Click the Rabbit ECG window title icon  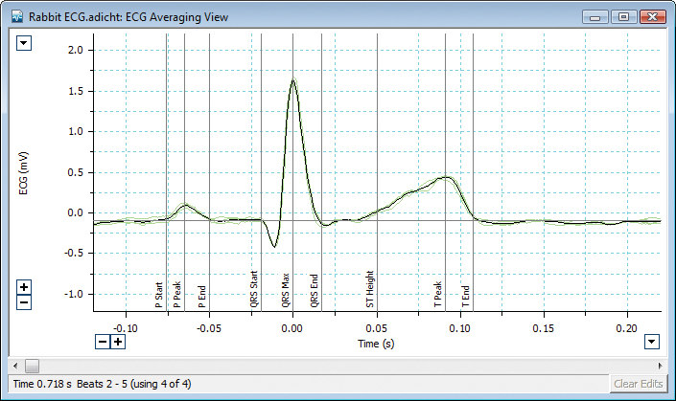[x=13, y=15]
